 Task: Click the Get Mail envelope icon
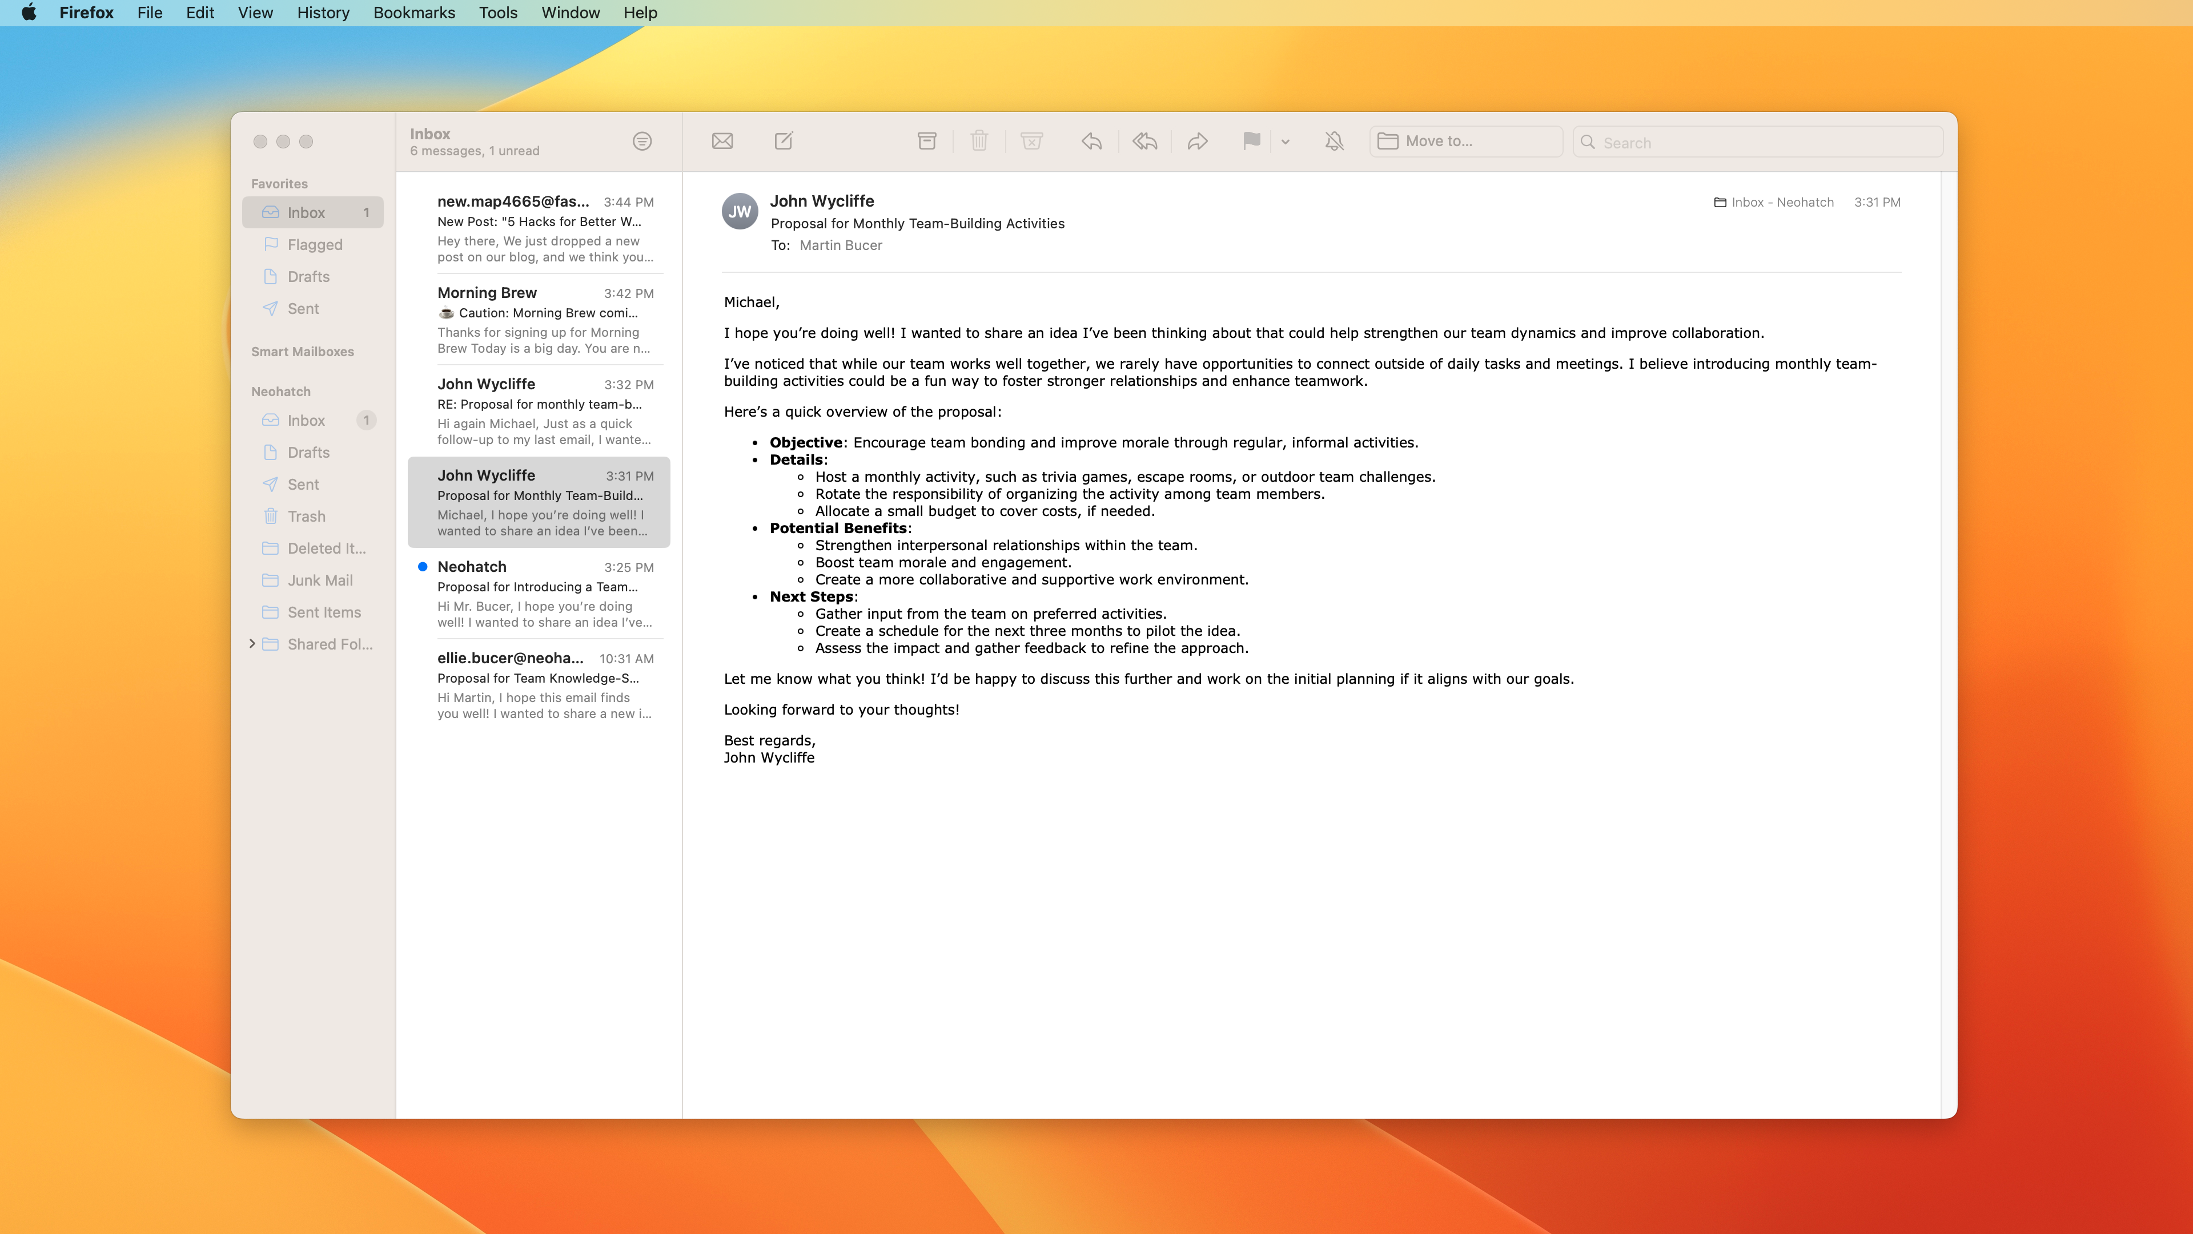pos(722,142)
